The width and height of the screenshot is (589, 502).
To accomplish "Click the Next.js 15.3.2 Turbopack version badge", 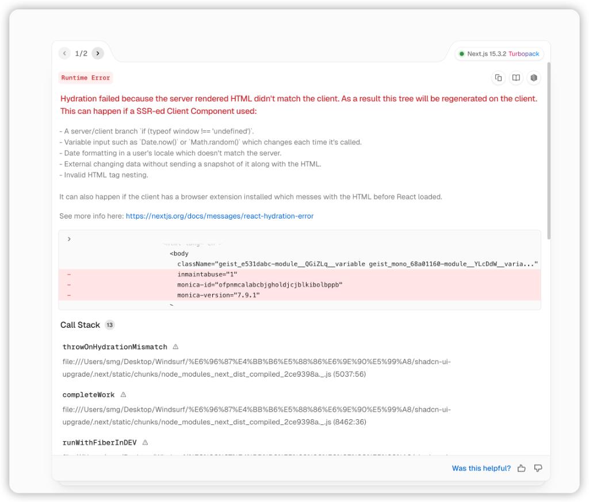I will (499, 53).
